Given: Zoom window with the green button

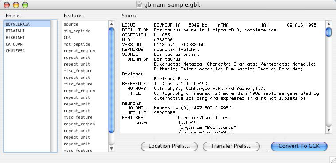Looking at the screenshot, I should [25, 5].
